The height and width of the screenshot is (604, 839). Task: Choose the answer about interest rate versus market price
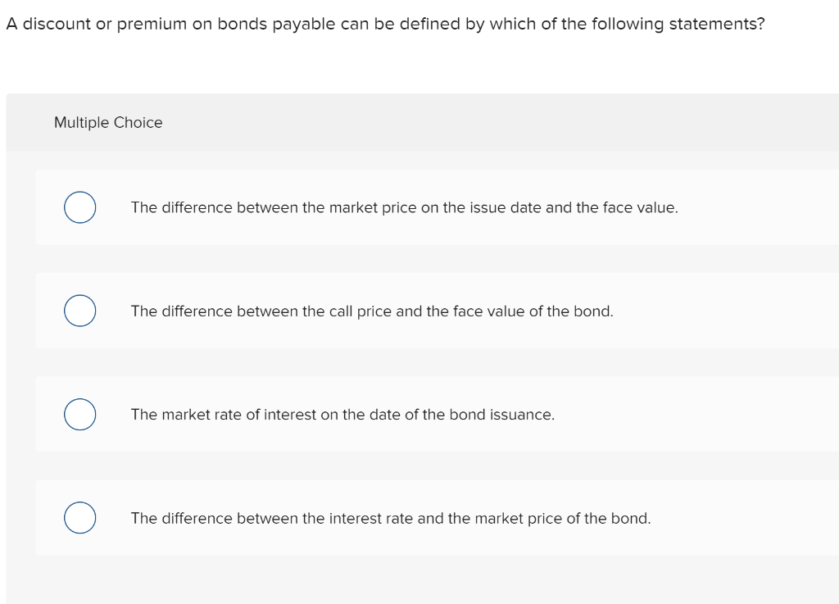(391, 517)
